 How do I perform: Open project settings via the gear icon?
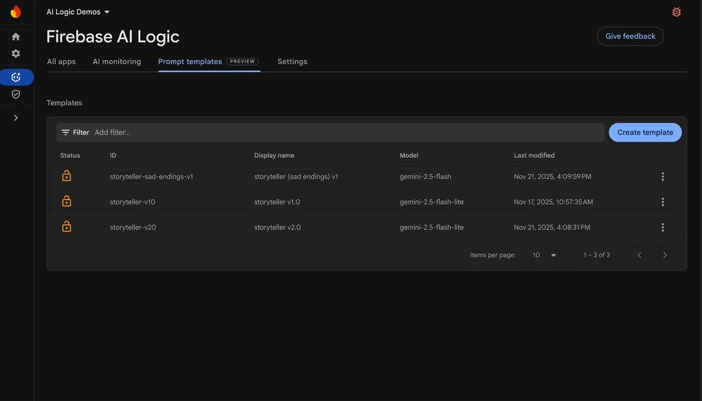[x=15, y=53]
